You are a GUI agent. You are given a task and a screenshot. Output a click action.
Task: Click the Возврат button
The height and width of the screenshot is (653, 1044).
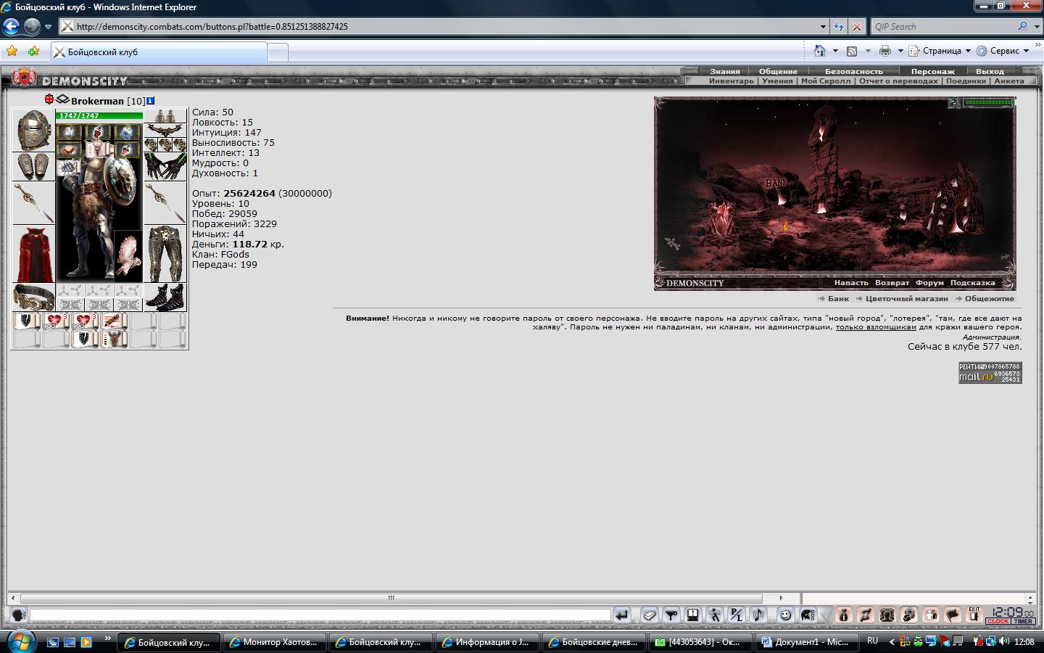892,283
